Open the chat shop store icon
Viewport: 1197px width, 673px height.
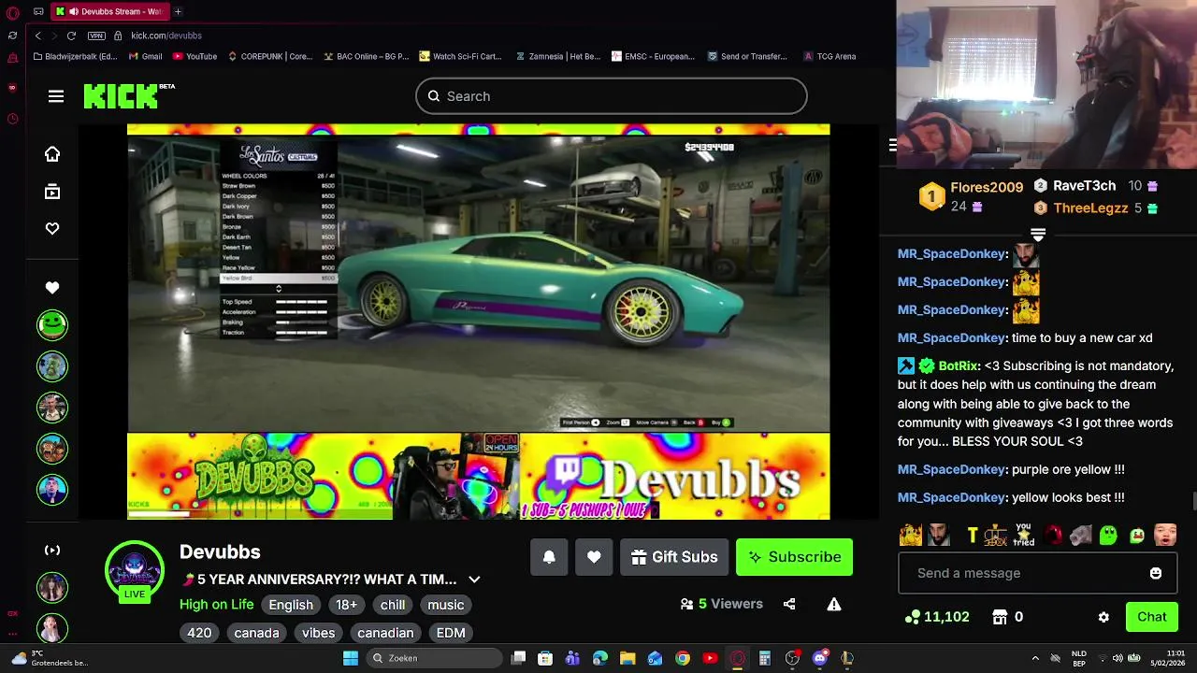point(1000,617)
